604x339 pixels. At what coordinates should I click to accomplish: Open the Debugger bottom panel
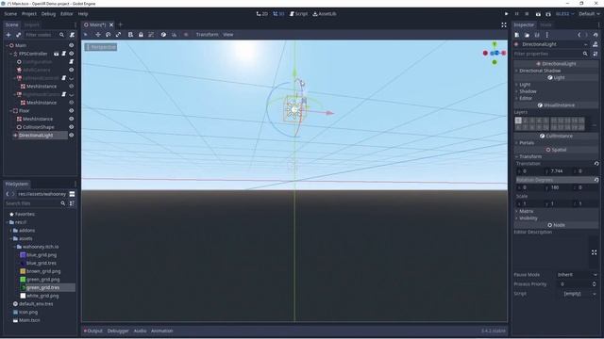click(x=118, y=331)
